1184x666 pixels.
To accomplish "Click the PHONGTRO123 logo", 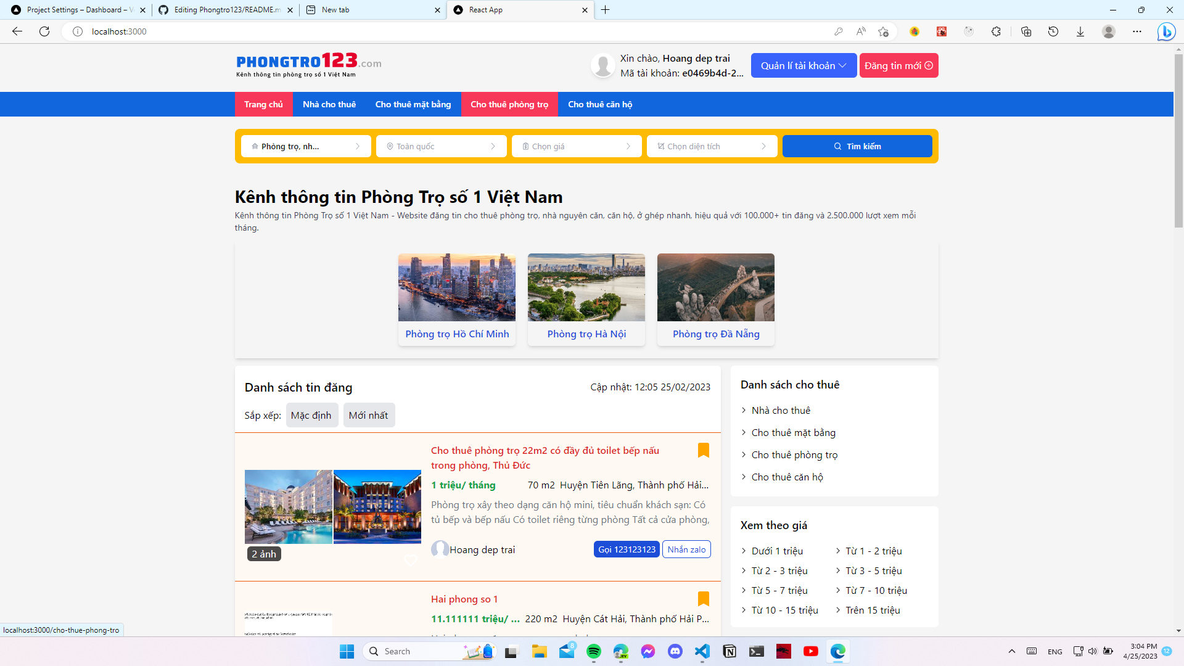I will tap(309, 65).
